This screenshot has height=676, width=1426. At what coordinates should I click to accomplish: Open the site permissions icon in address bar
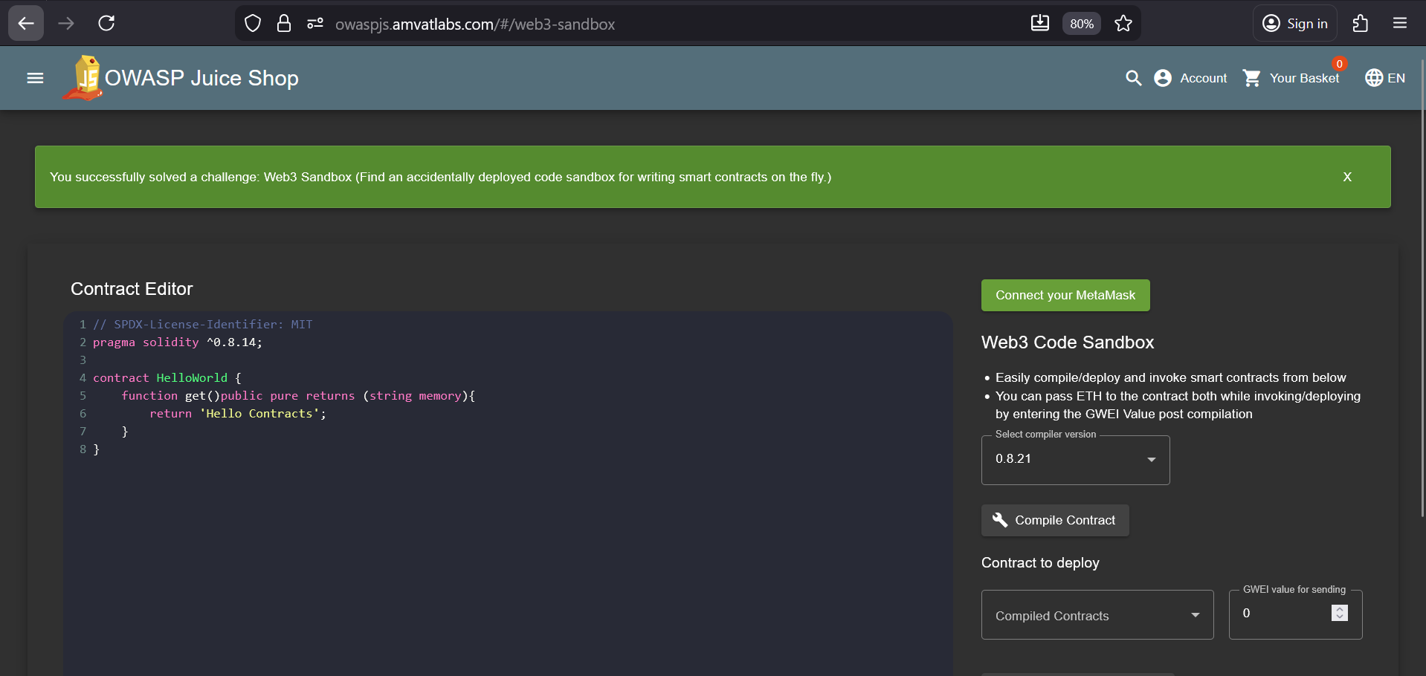coord(315,24)
